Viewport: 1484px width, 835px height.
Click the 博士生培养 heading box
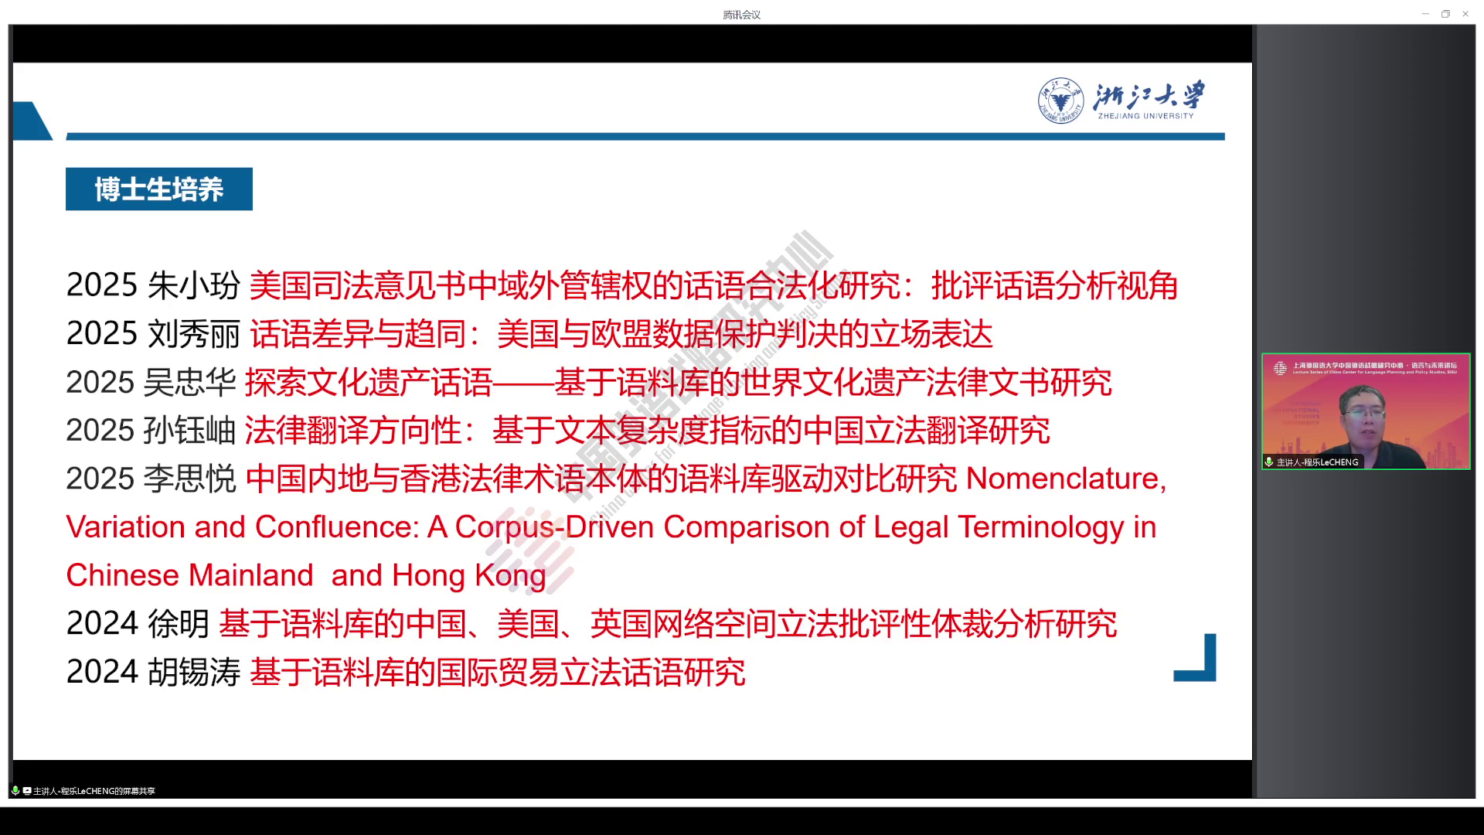click(x=159, y=189)
